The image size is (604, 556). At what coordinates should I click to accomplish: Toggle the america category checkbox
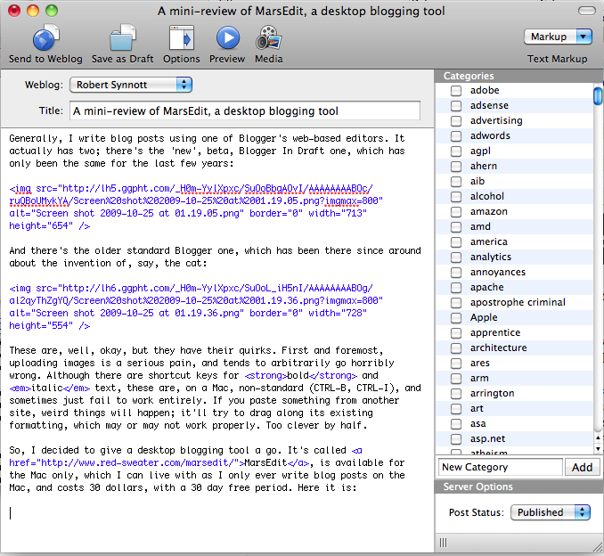click(456, 242)
